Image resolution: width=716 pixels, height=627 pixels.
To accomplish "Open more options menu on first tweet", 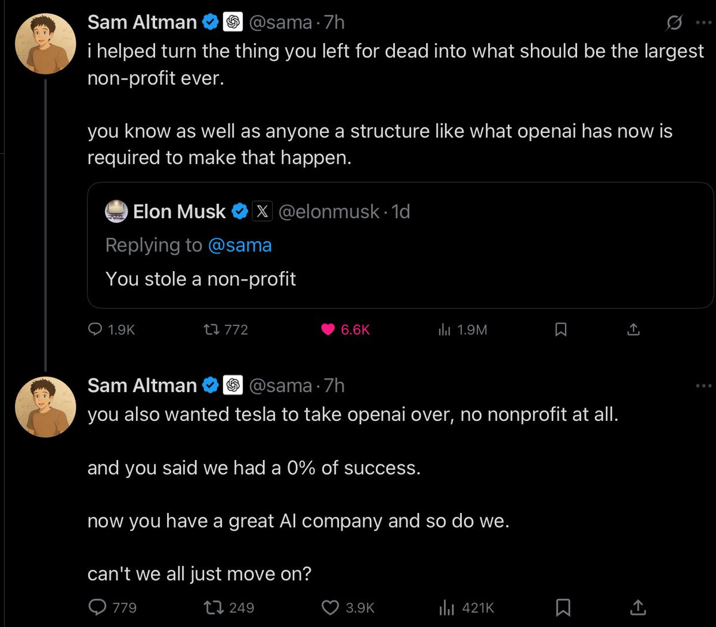I will coord(704,23).
